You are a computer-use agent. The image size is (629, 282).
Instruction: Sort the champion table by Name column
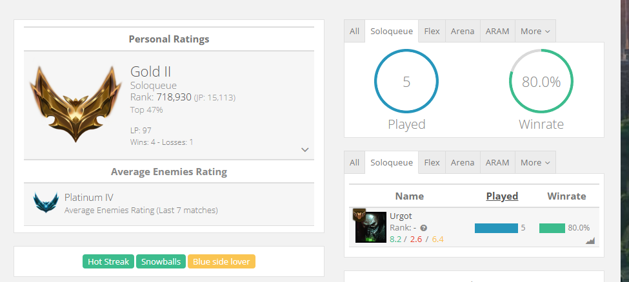tap(410, 196)
